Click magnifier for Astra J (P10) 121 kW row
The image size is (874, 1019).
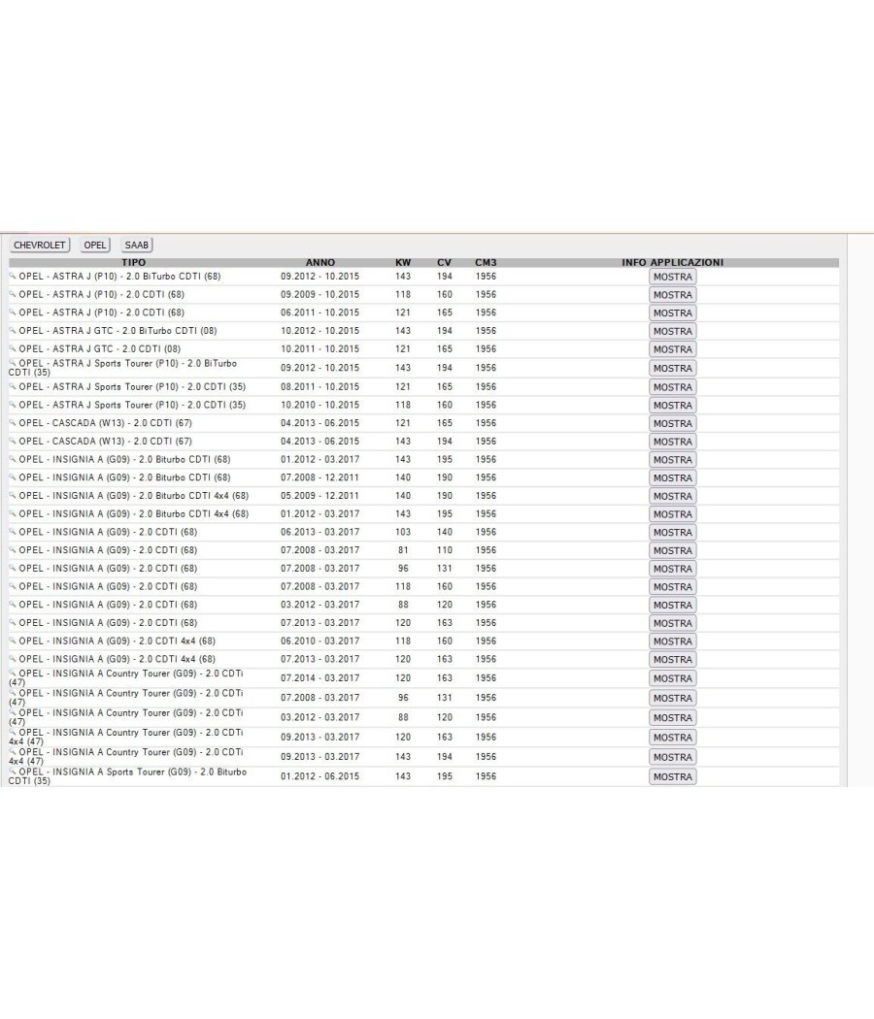pos(13,312)
